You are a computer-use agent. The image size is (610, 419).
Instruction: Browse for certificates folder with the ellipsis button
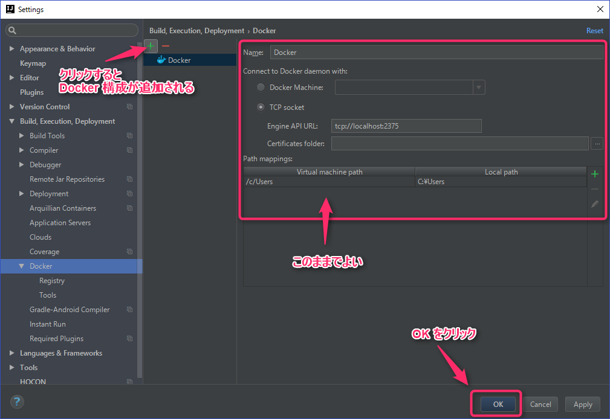[597, 144]
